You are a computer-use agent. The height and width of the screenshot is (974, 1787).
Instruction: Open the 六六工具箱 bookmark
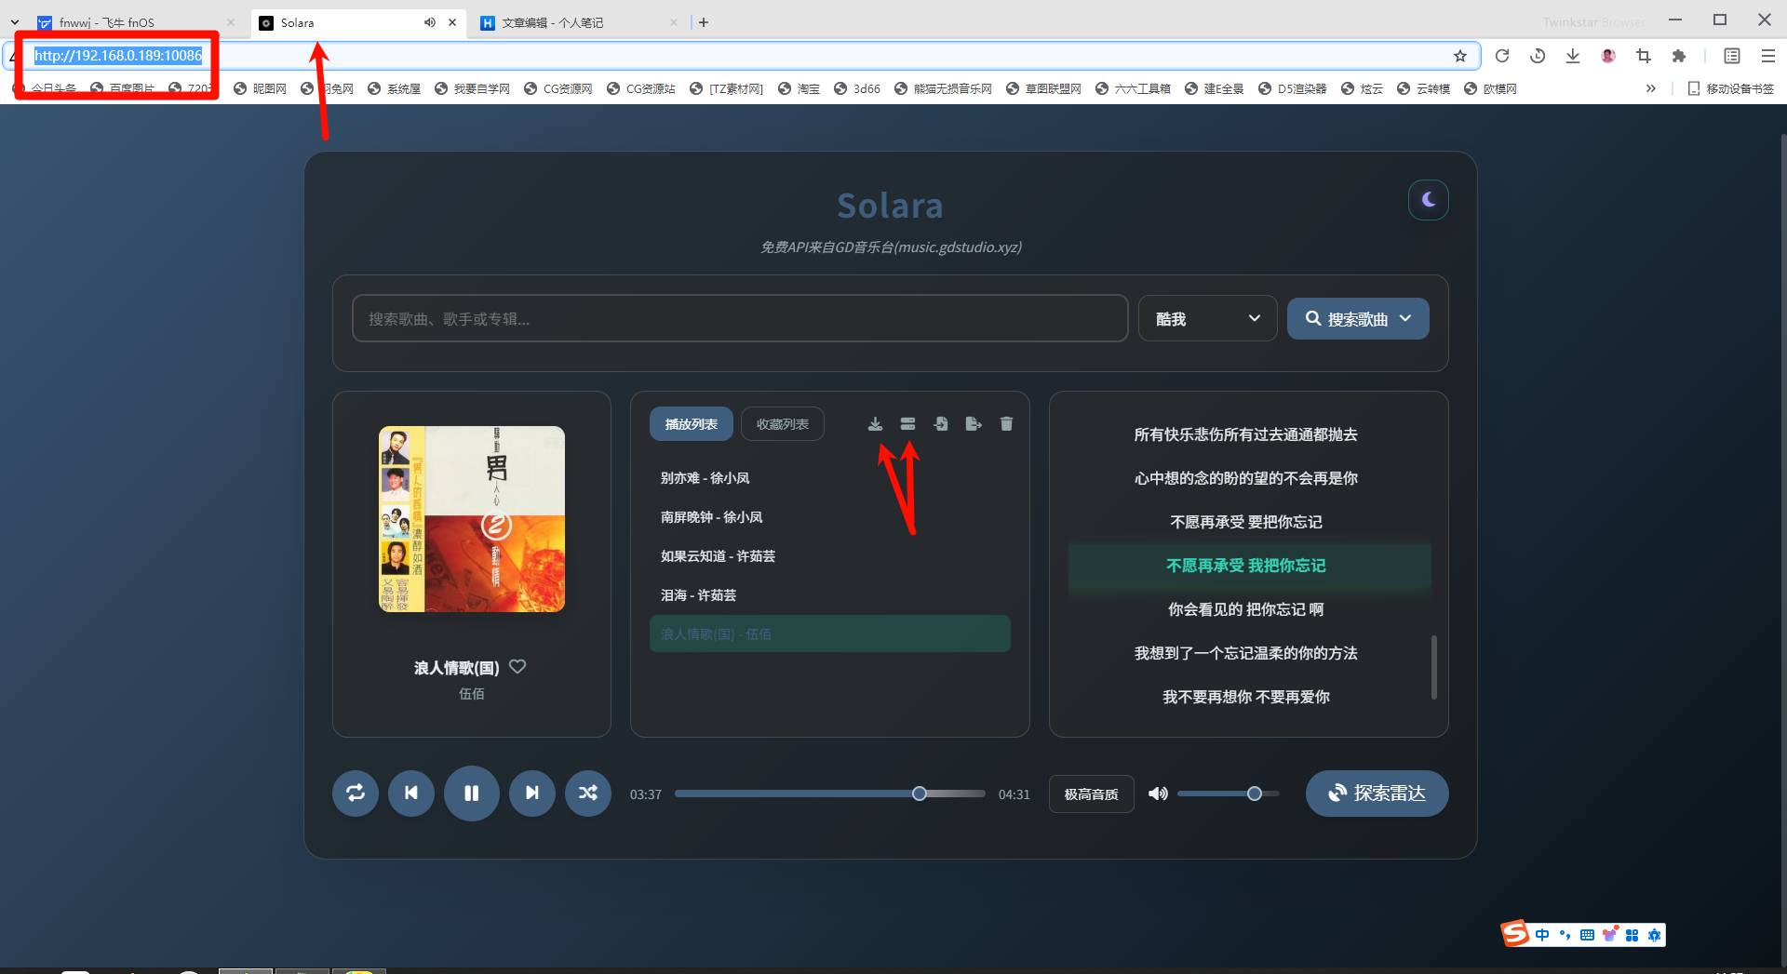tap(1134, 88)
